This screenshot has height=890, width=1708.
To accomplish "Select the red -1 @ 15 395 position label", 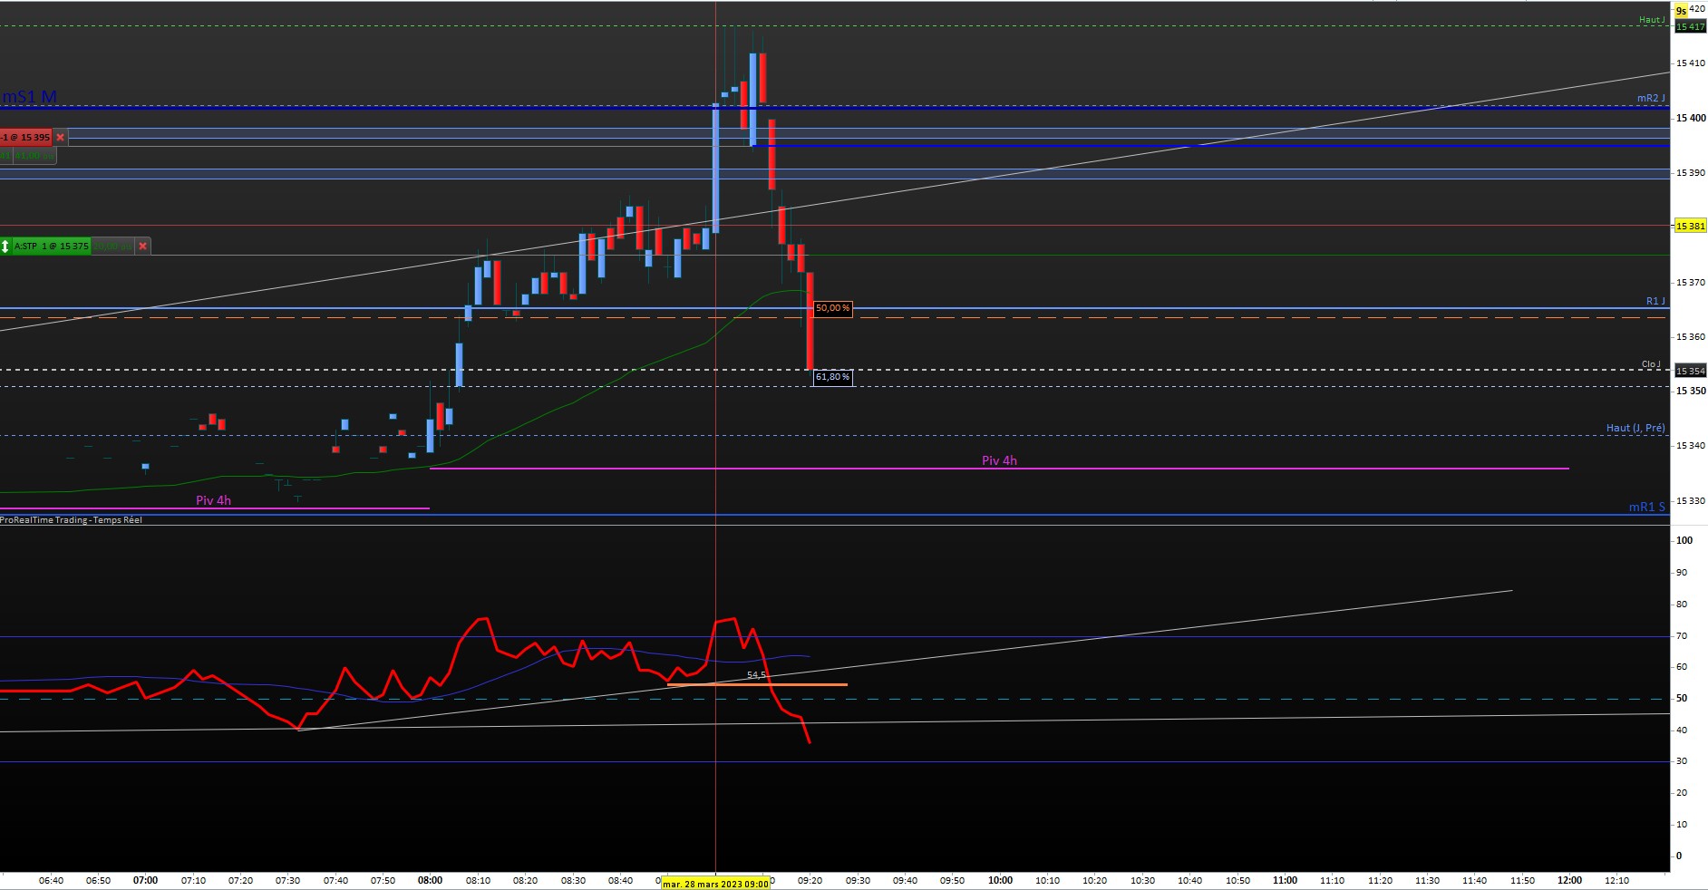I will pyautogui.click(x=26, y=138).
